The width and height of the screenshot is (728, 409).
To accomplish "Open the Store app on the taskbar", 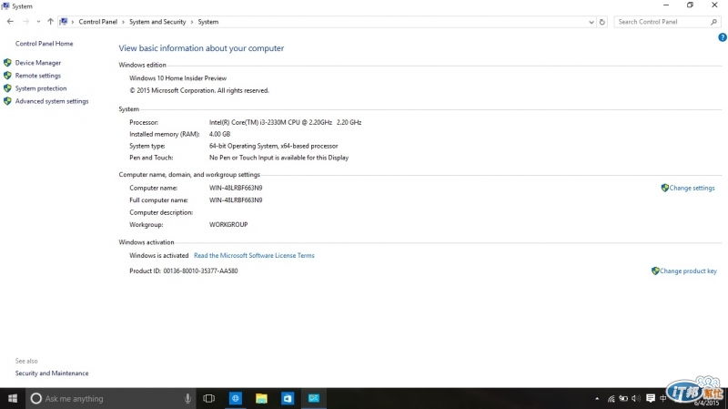I will (288, 398).
